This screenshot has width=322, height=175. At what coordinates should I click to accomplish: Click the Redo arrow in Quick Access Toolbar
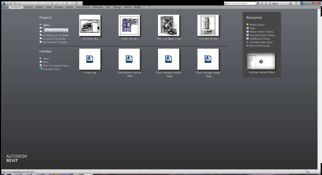tap(31, 3)
